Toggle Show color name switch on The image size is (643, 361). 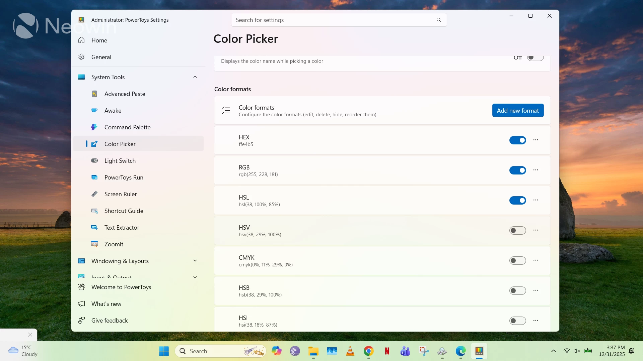coord(535,58)
